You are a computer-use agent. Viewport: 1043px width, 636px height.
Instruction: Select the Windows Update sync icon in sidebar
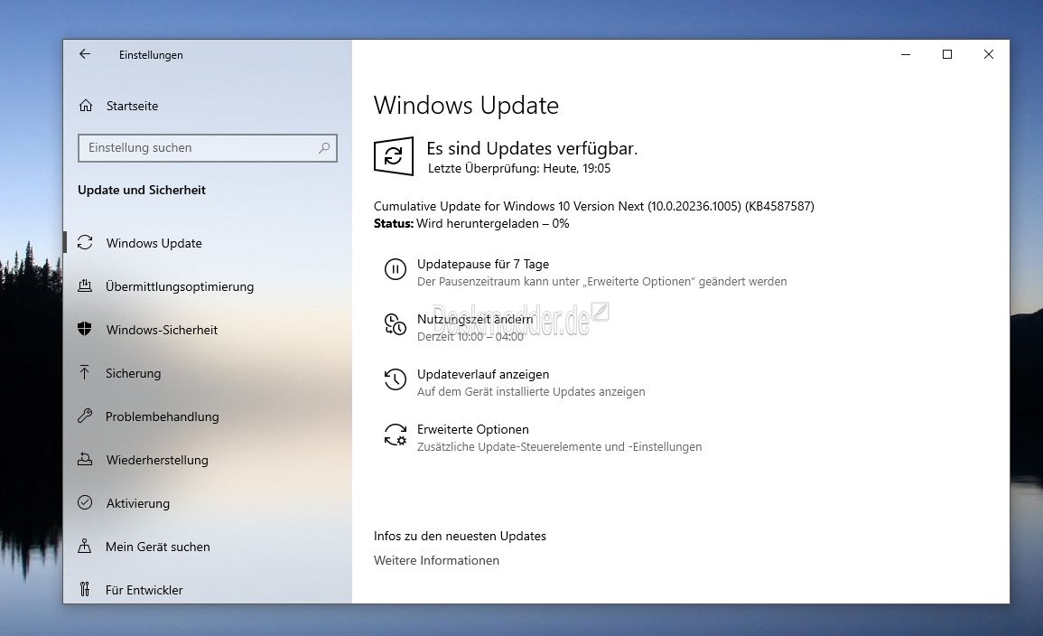tap(85, 243)
